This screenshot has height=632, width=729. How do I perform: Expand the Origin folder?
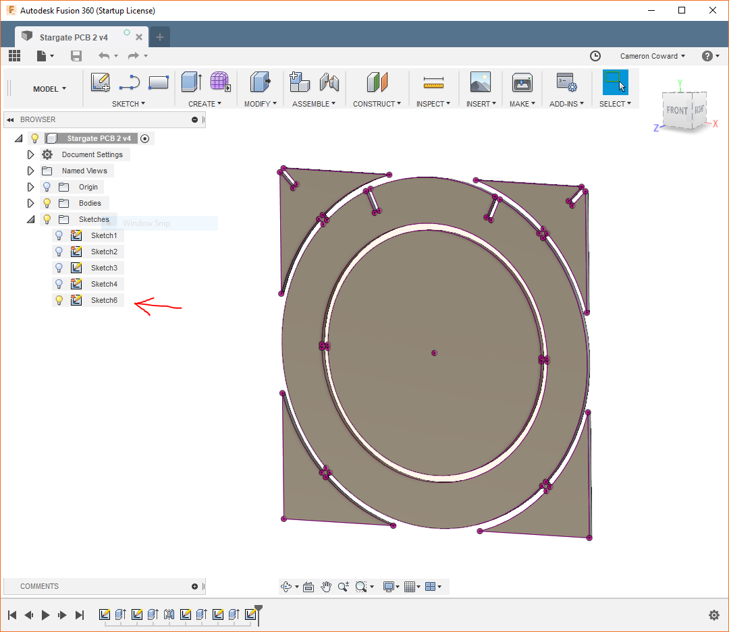[30, 187]
